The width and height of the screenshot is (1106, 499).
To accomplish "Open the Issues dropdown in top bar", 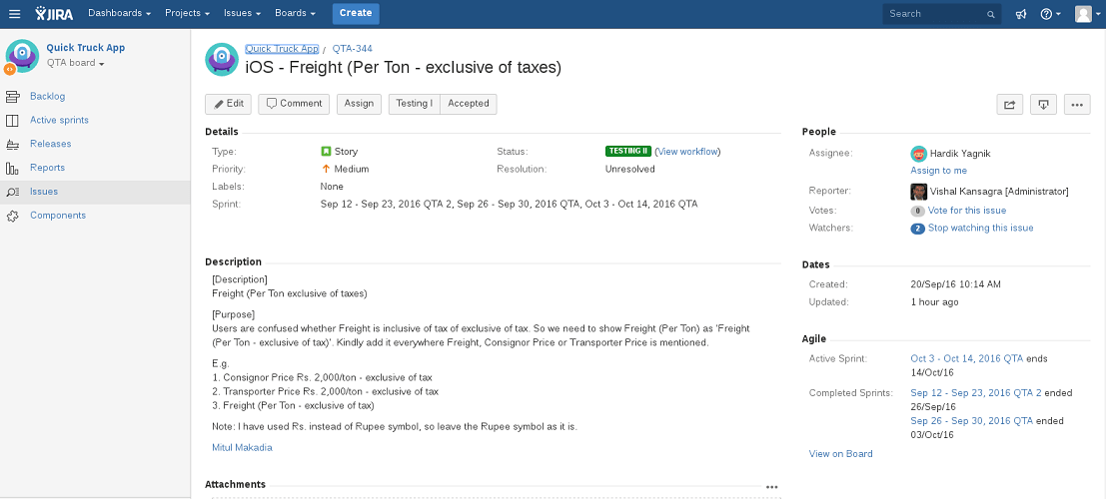I will 243,13.
